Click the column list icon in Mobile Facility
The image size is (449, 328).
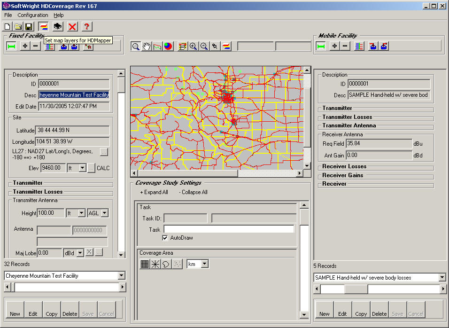click(x=359, y=46)
